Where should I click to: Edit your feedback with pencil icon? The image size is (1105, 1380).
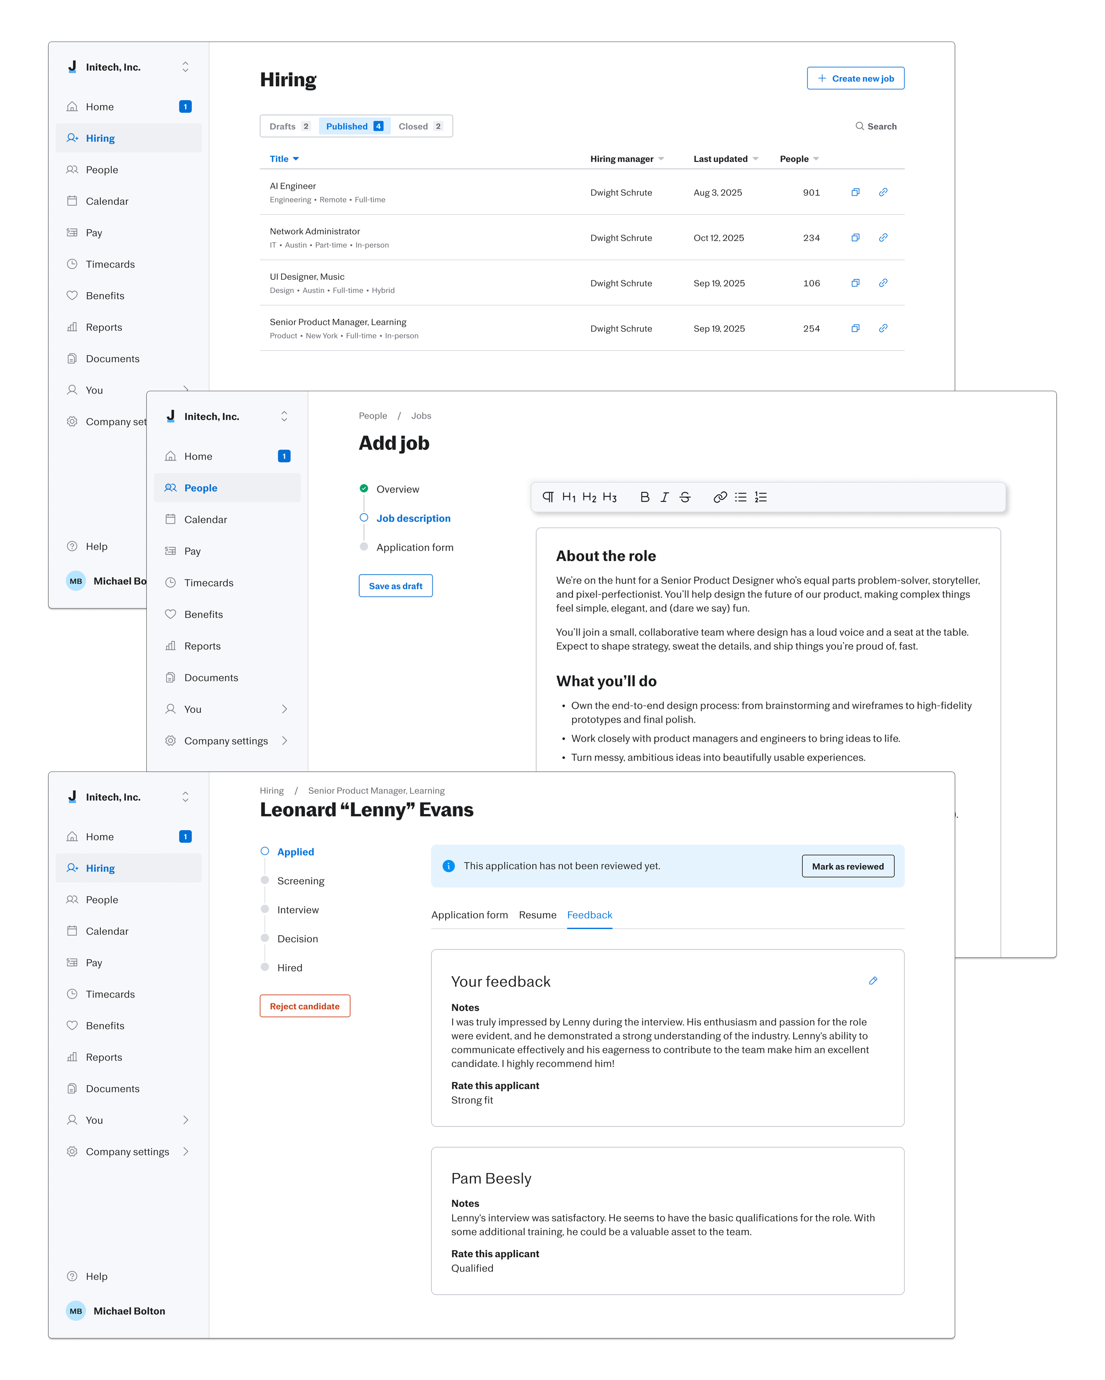pyautogui.click(x=873, y=980)
